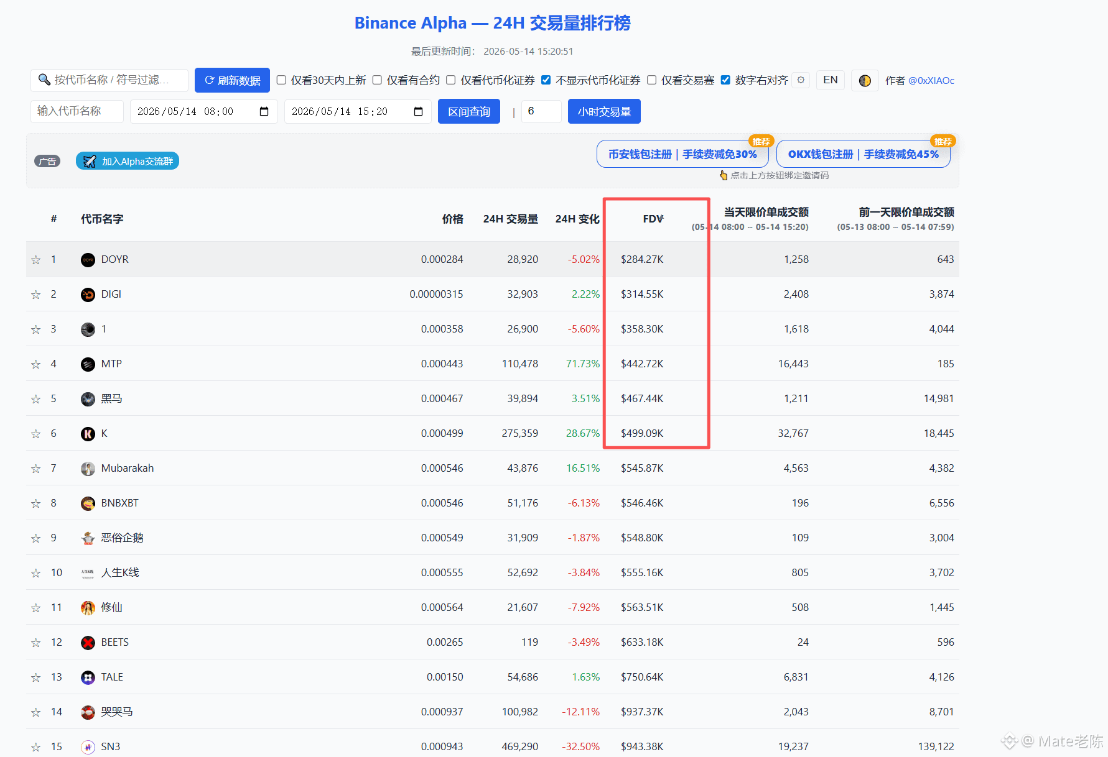Open OKX钱包注册 promo button
This screenshot has height=757, width=1108.
tap(864, 154)
